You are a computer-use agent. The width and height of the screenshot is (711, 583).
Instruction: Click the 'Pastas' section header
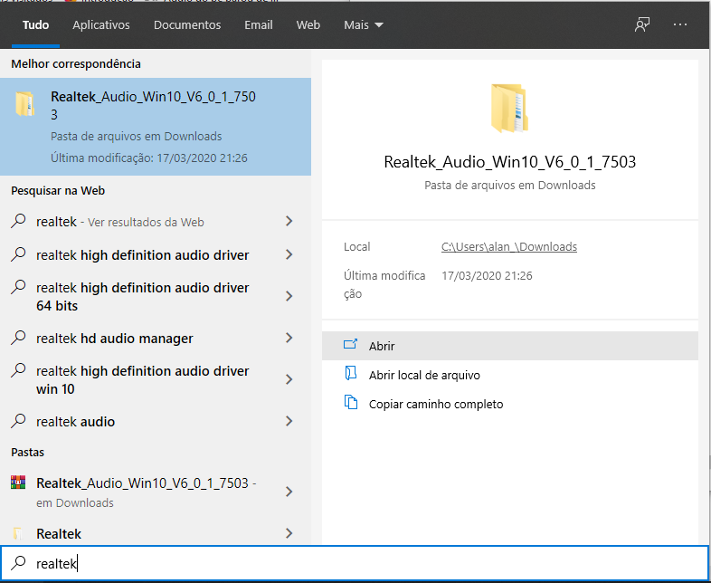28,453
